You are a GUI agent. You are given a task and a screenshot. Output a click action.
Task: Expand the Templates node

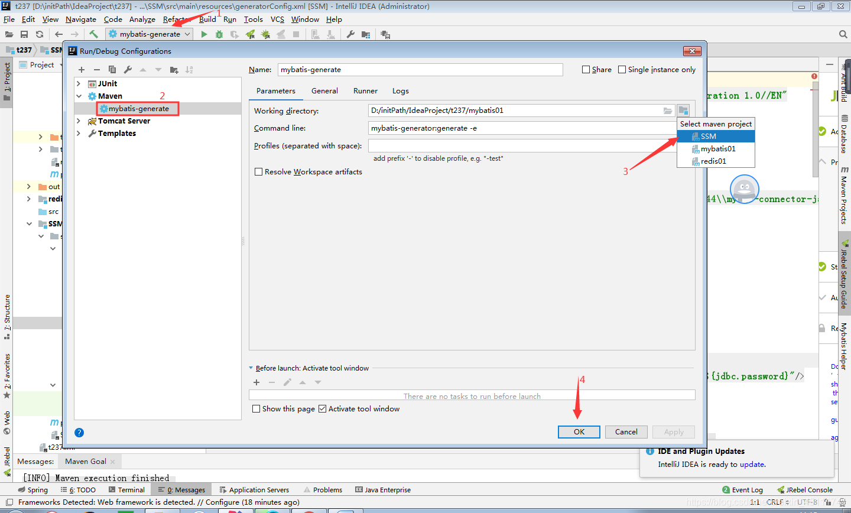tap(79, 134)
